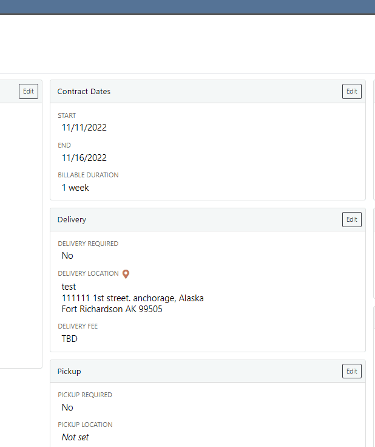Image resolution: width=375 pixels, height=447 pixels.
Task: Click the Pickup panel header title
Action: 69,371
